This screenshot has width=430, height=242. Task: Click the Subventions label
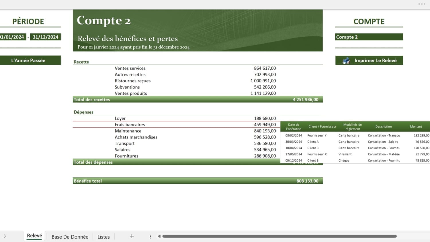[127, 87]
